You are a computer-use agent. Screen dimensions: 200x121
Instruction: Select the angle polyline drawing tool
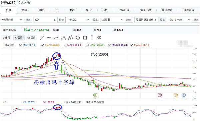coord(56,38)
